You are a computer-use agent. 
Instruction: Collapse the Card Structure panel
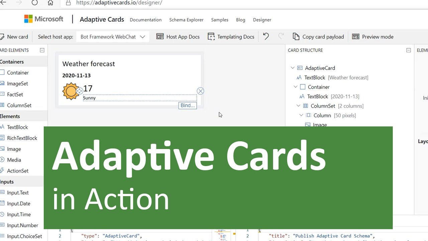point(408,50)
